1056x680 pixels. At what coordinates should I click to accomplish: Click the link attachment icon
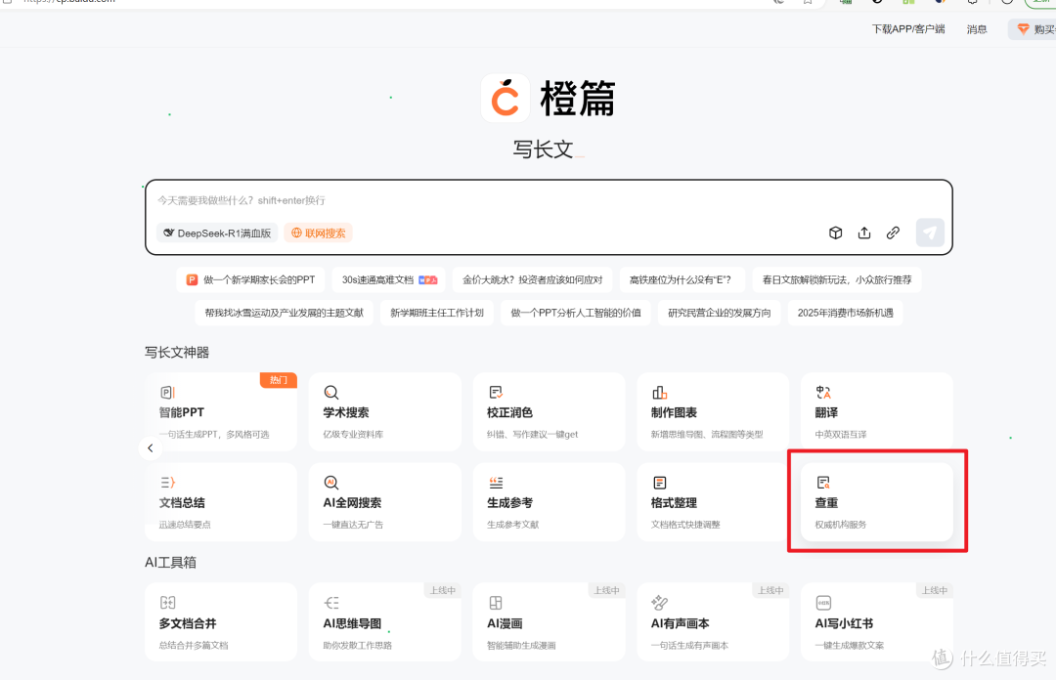(893, 233)
